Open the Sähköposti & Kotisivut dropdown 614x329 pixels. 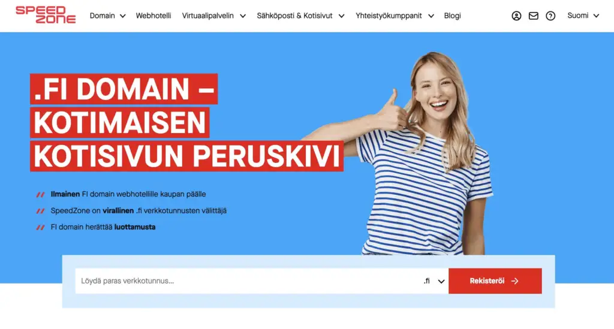pos(300,16)
